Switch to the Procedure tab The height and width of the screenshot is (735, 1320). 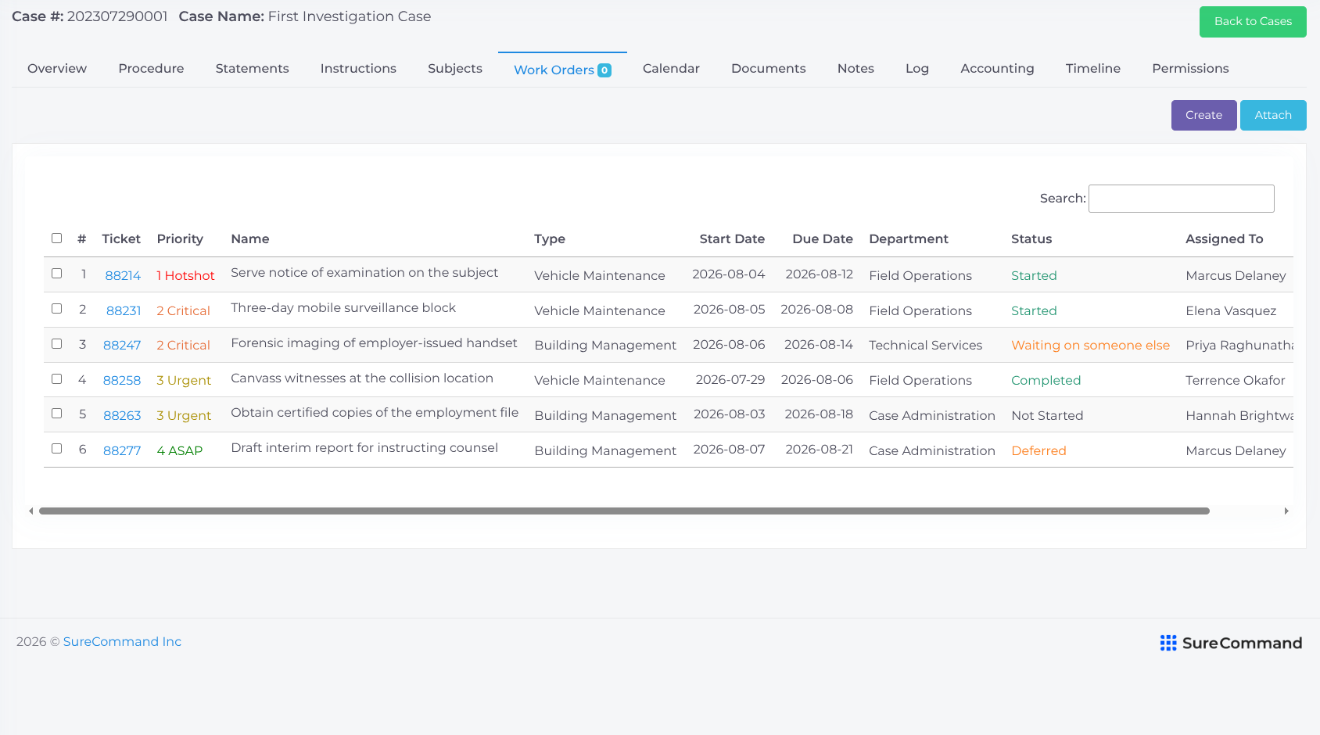[x=151, y=69]
